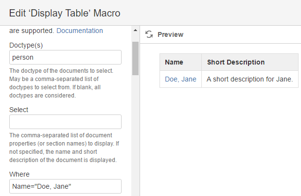The width and height of the screenshot is (301, 196).
Task: Click the Select field label
Action: [19, 110]
